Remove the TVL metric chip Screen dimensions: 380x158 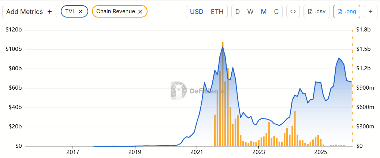(x=81, y=11)
